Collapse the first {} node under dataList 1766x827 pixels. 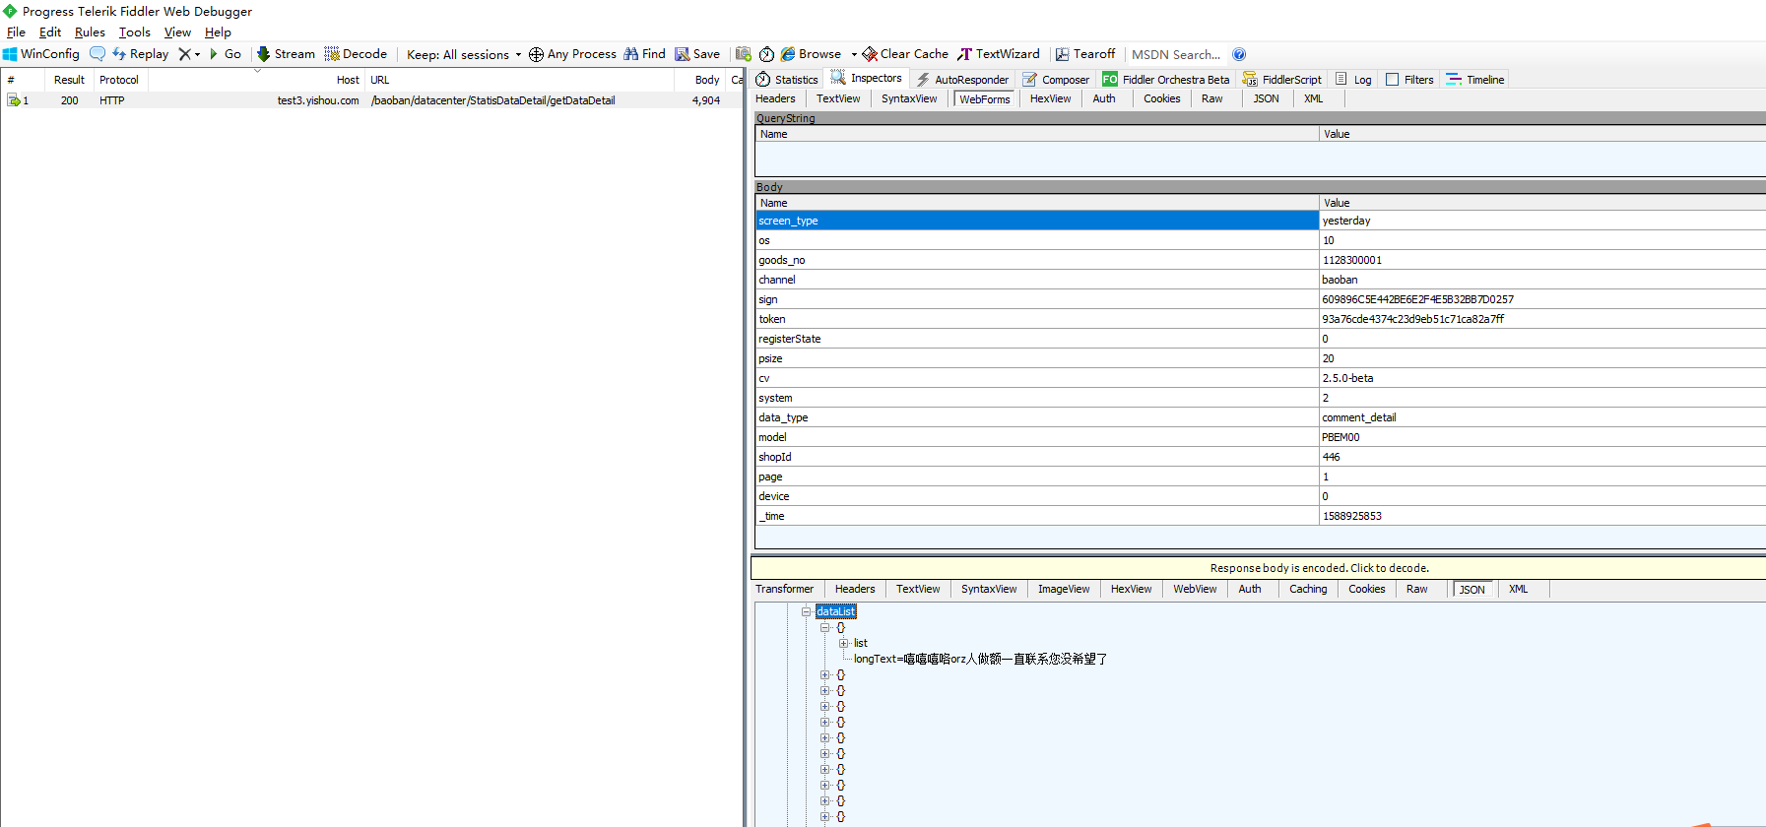(824, 627)
